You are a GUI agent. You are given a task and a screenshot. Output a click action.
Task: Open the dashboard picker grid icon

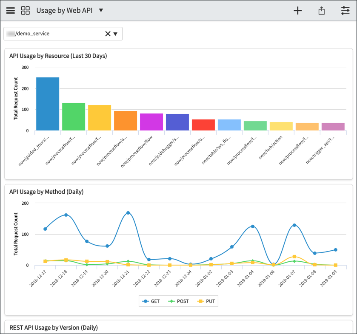point(25,10)
